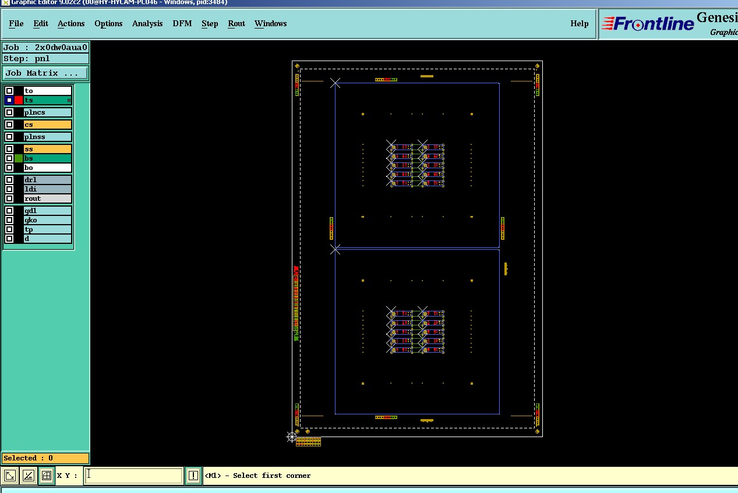Screen dimensions: 738x493
Task: Open the File menu
Action: 16,23
